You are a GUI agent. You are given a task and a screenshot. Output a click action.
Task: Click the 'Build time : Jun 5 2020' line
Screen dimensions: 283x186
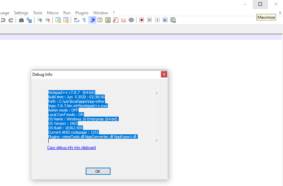tap(76, 97)
